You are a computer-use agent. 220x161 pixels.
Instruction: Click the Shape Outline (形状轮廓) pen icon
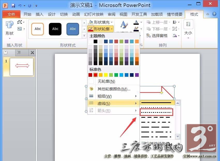click(91, 29)
